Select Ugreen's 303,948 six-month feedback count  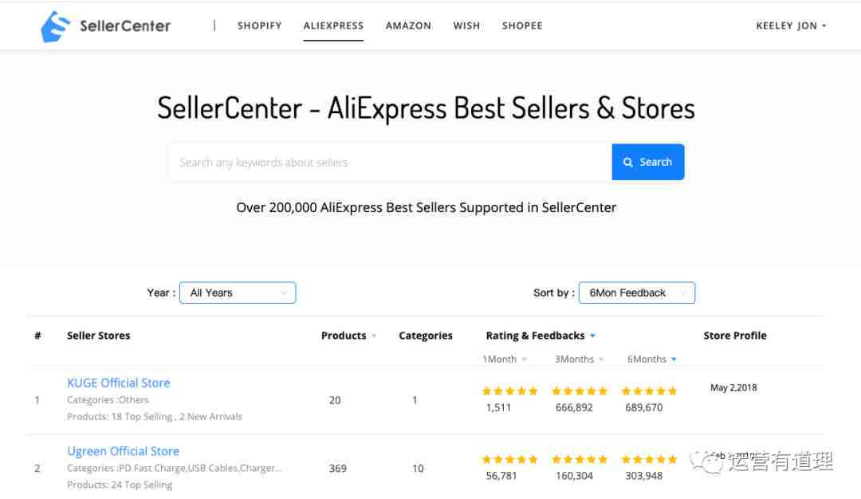[x=644, y=475]
